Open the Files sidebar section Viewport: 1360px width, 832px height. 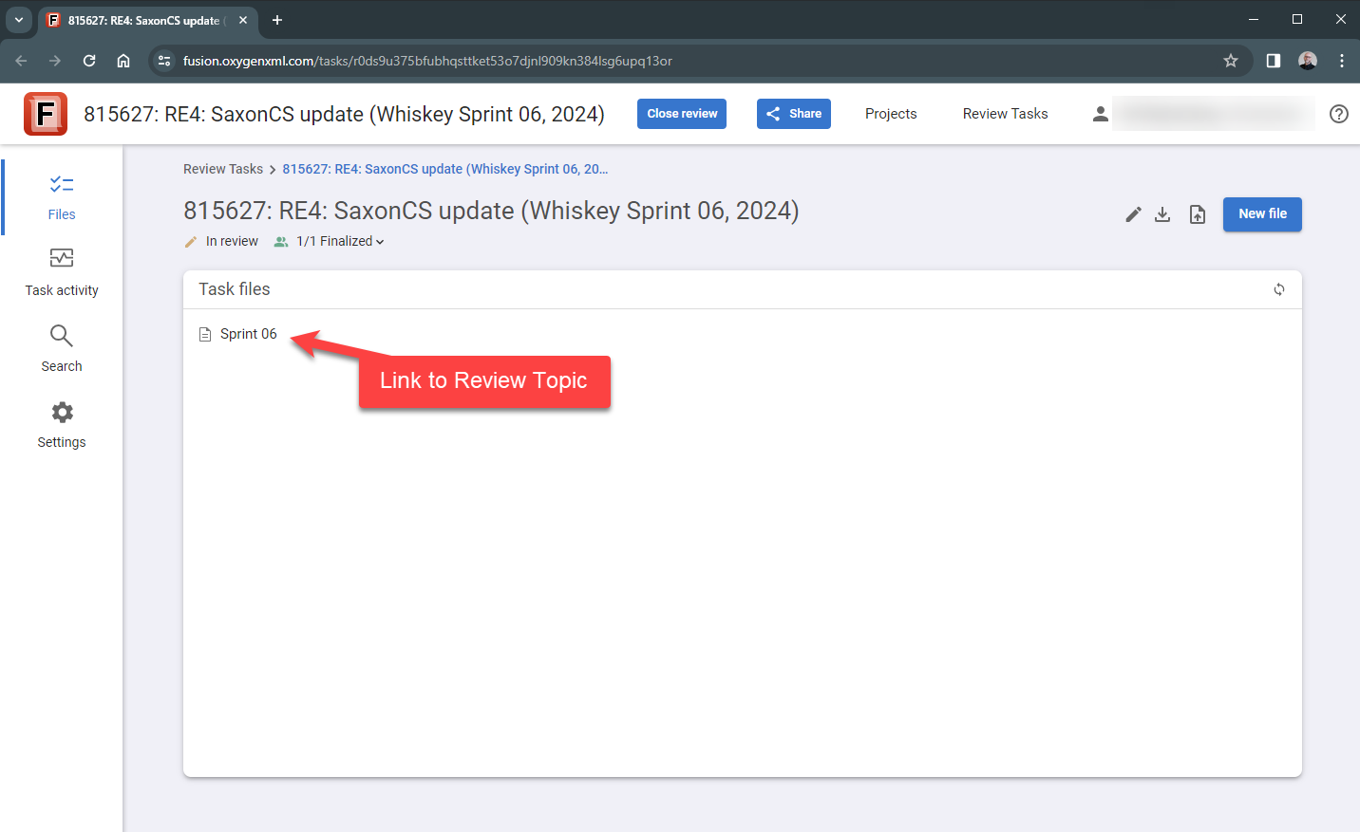[x=62, y=197]
